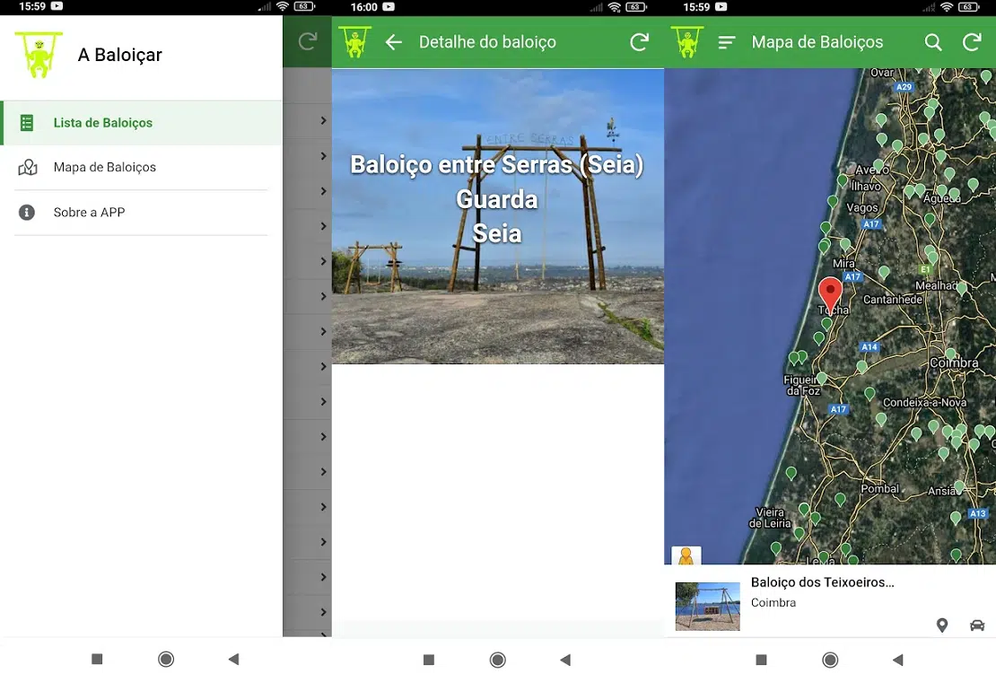
Task: Tap the green swing marker near Coimbra
Action: tap(950, 354)
